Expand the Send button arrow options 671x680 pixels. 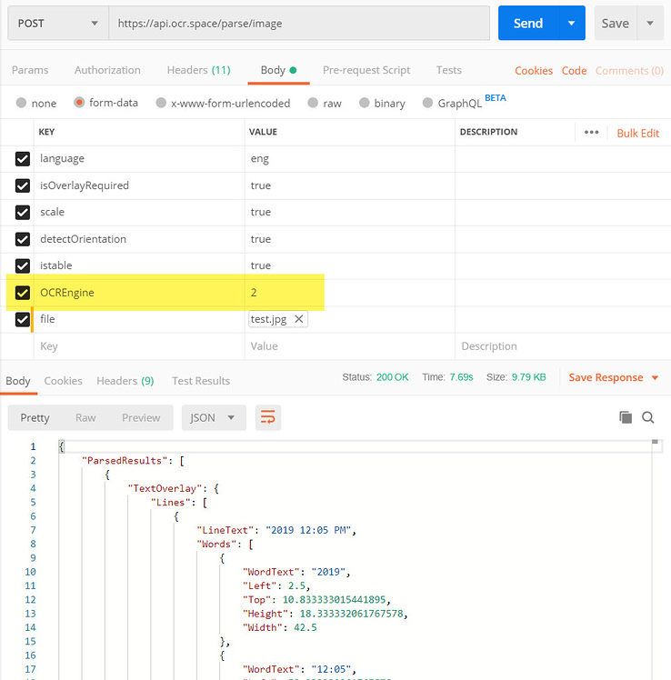(572, 24)
